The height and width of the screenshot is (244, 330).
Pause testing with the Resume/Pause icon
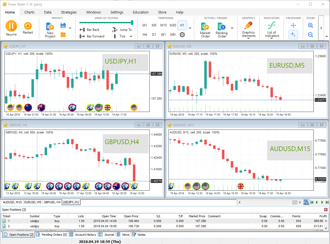[x=11, y=26]
